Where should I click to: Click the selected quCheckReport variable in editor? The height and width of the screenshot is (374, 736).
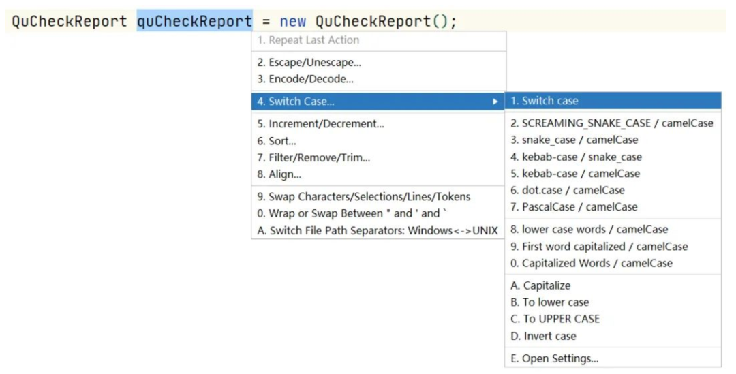194,21
